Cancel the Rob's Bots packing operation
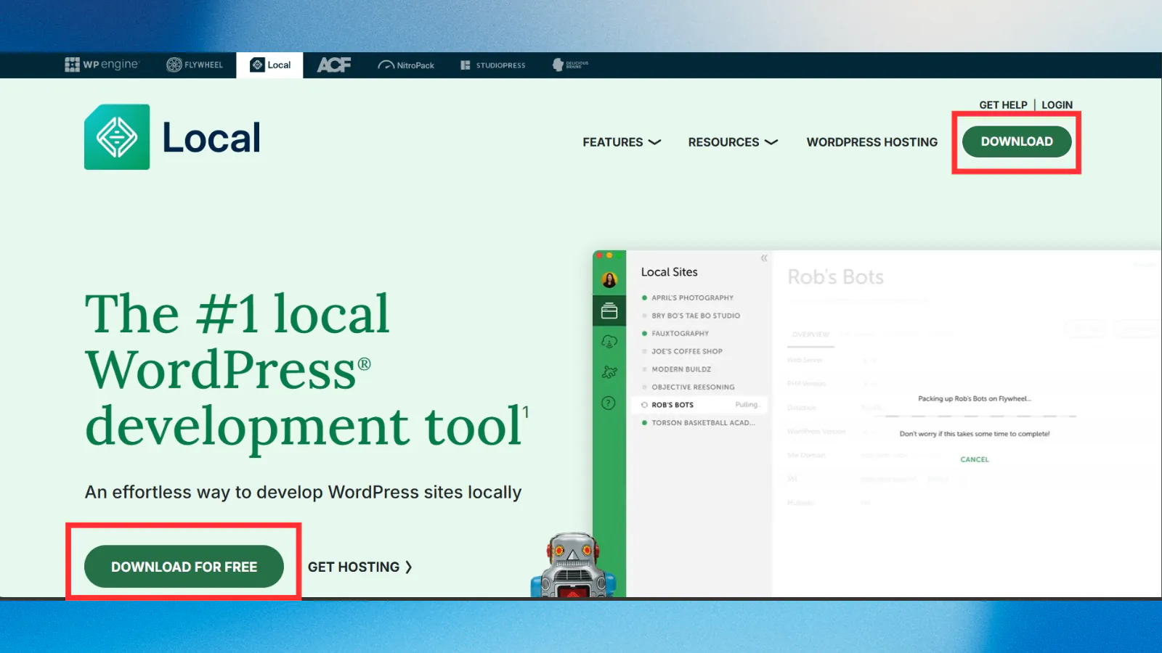This screenshot has height=653, width=1162. (975, 459)
